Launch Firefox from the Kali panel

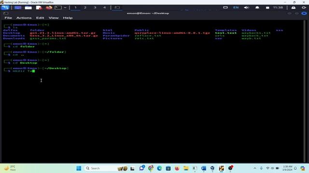(x=49, y=8)
